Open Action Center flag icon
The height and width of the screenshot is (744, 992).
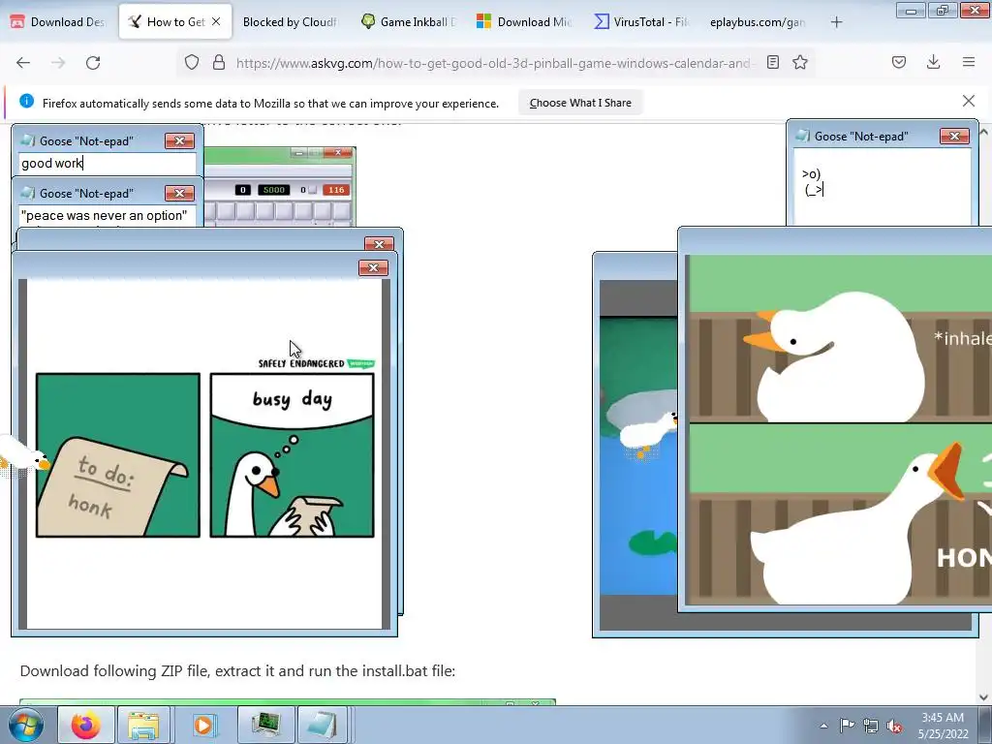click(847, 725)
